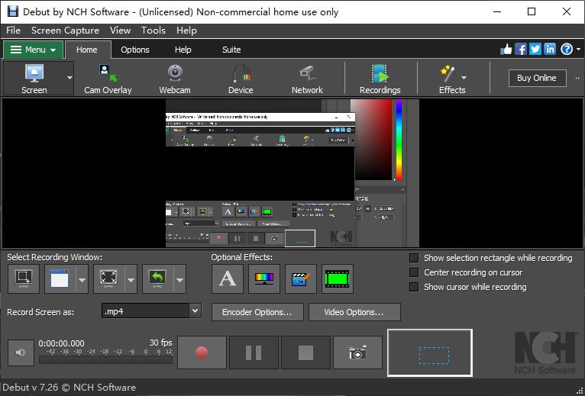The image size is (585, 396).
Task: Click the Video Options button
Action: pos(354,312)
